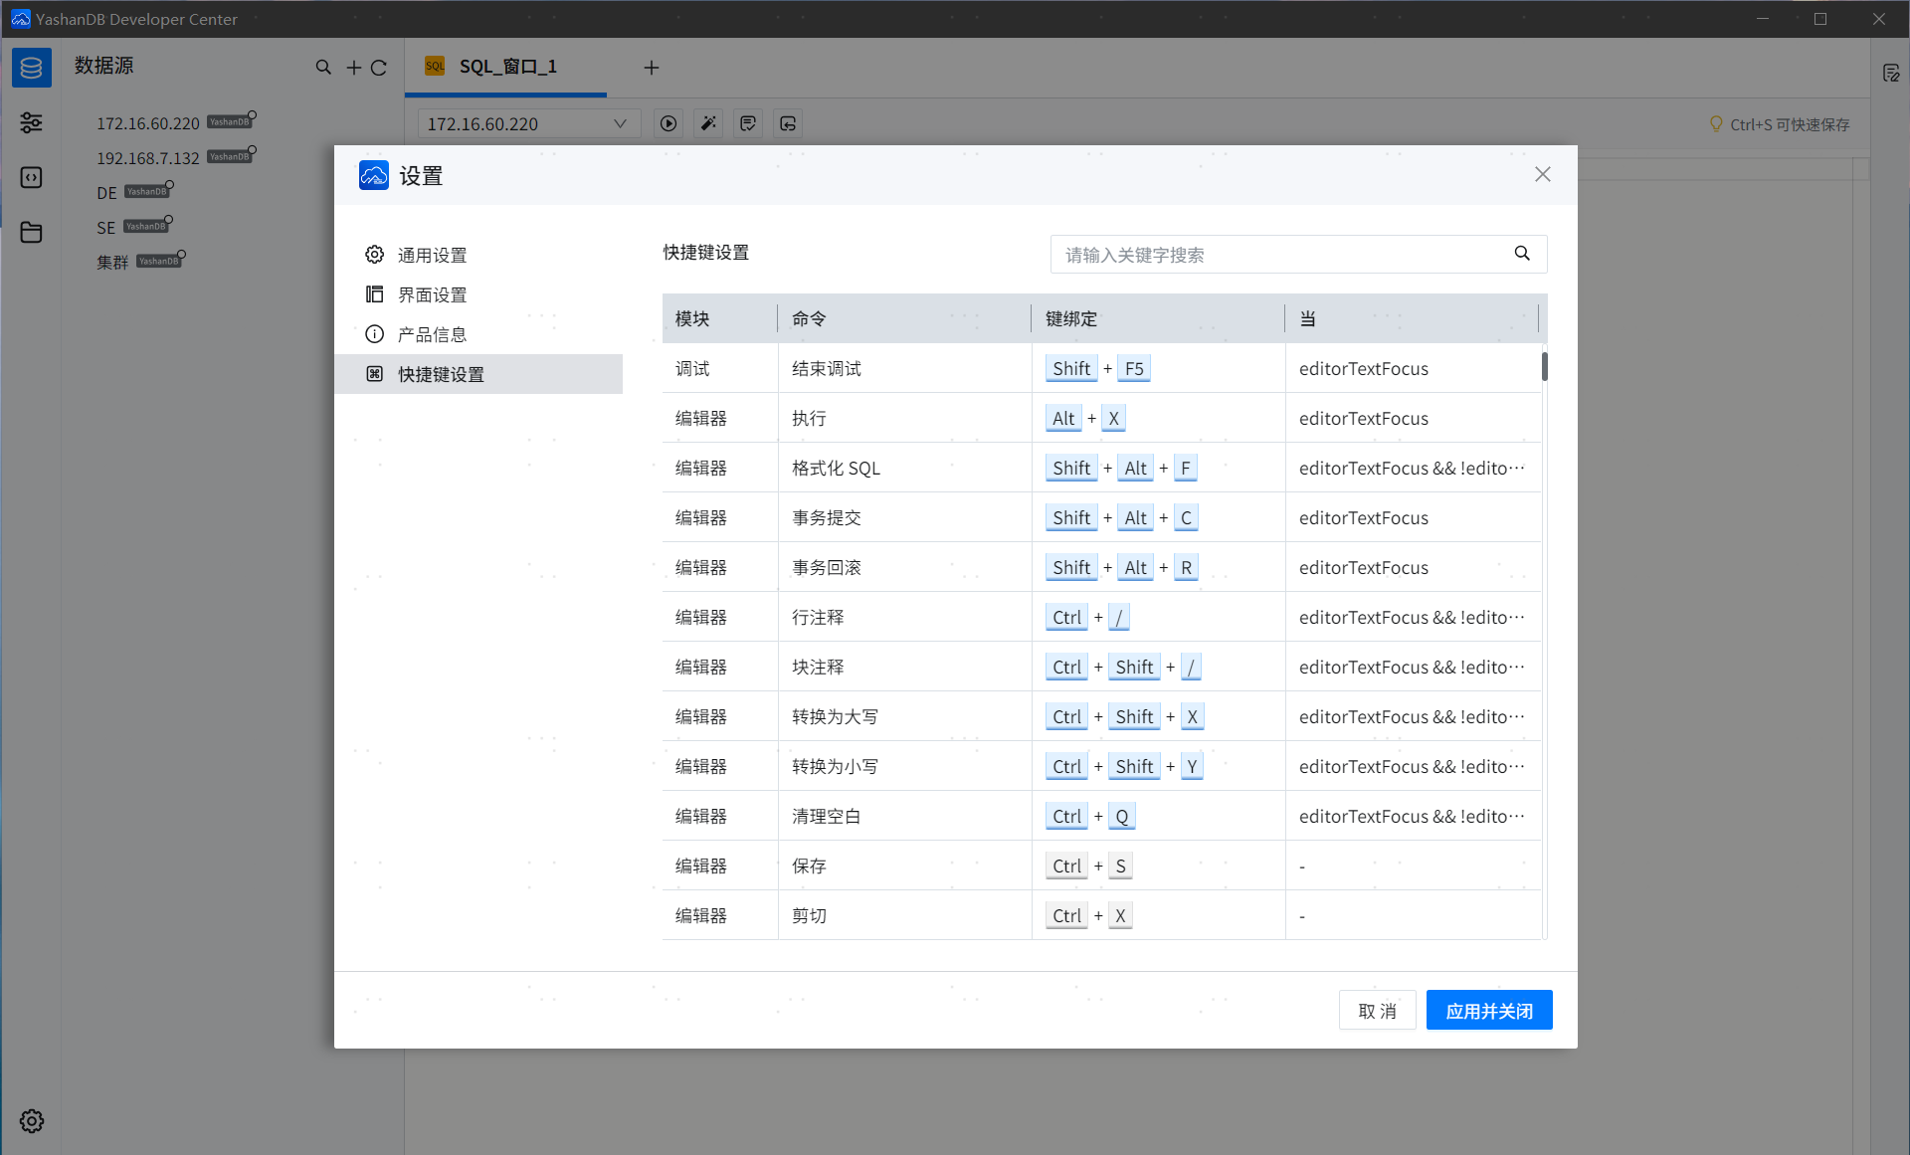Viewport: 1910px width, 1155px height.
Task: Close the 设置 dialog
Action: point(1542,175)
